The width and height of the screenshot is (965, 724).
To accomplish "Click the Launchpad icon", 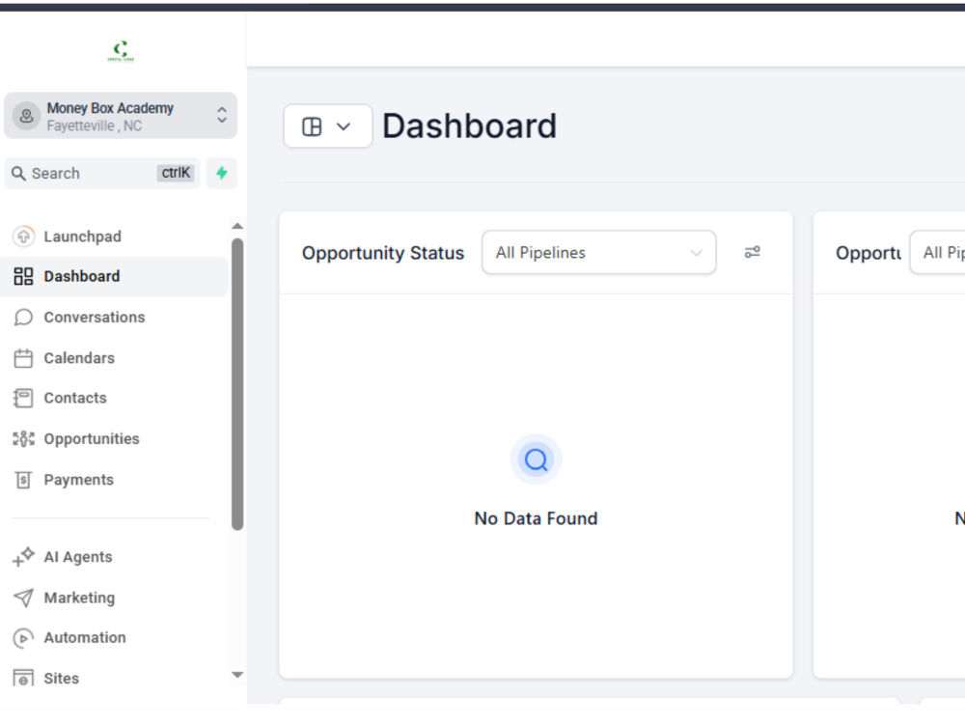I will pyautogui.click(x=23, y=237).
